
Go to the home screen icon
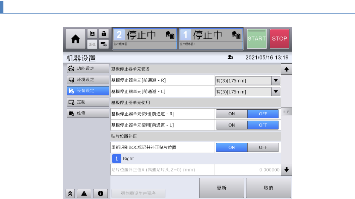[75, 39]
